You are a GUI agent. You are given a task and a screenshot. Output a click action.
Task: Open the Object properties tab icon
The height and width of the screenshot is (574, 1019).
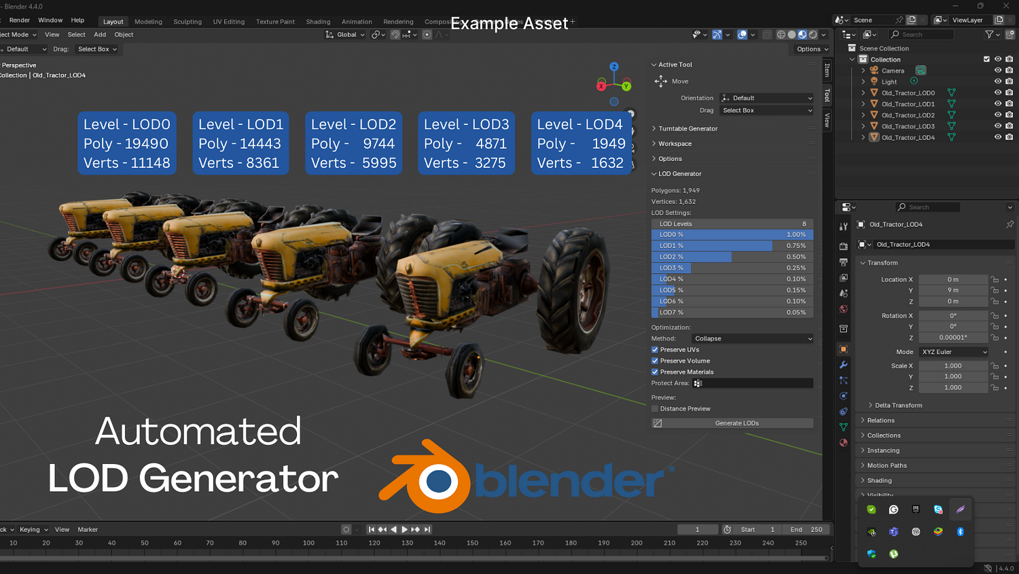pos(843,349)
